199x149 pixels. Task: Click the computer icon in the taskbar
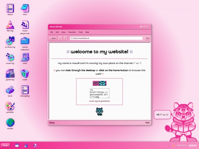point(26,145)
